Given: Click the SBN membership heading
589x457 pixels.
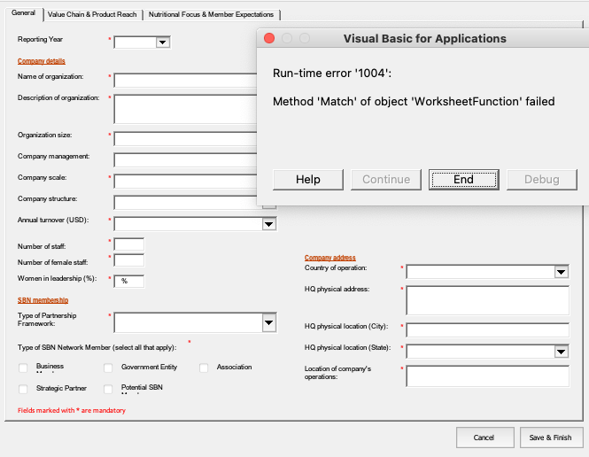Looking at the screenshot, I should click(x=43, y=300).
